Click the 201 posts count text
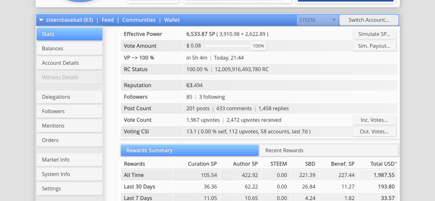 pos(198,108)
